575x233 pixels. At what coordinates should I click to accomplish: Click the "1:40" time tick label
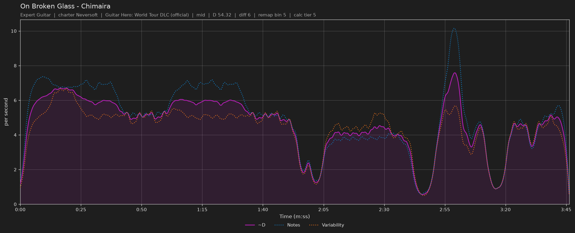263,210
